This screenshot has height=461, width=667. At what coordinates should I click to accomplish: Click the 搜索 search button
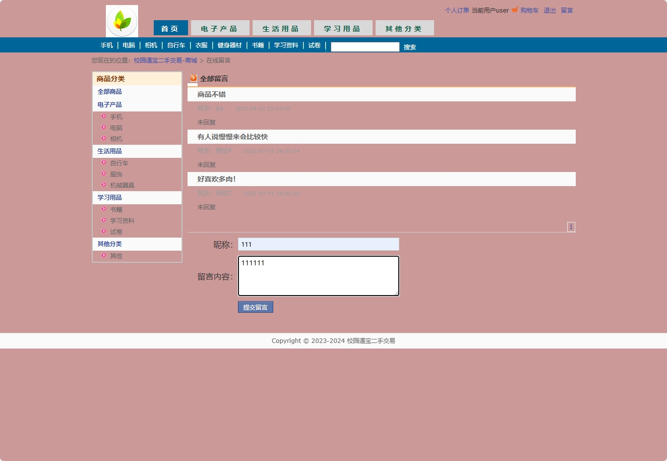click(410, 47)
